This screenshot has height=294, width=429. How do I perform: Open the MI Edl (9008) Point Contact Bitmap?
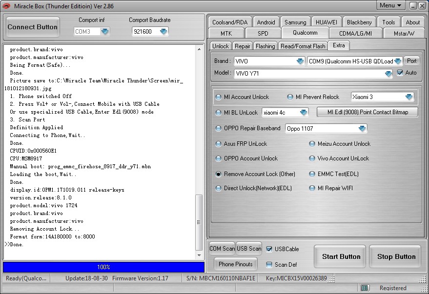click(x=368, y=112)
